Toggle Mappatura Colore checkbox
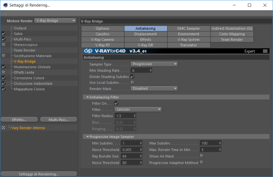This screenshot has height=177, width=273. point(4,89)
